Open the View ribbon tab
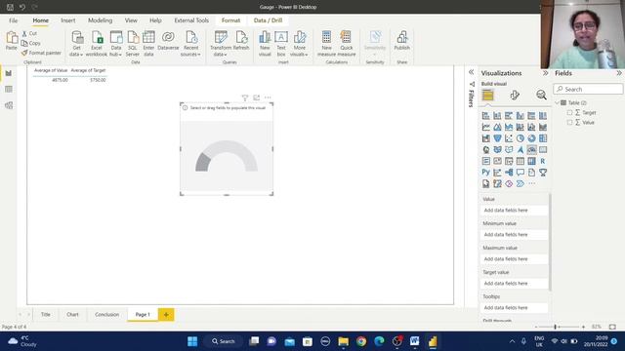 click(131, 20)
